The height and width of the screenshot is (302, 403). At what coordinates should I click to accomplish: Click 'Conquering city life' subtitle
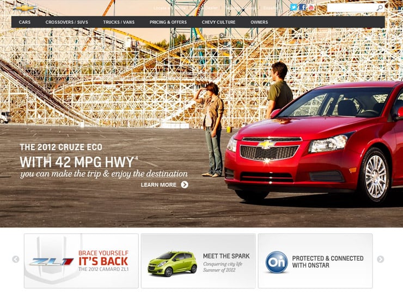pos(223,264)
